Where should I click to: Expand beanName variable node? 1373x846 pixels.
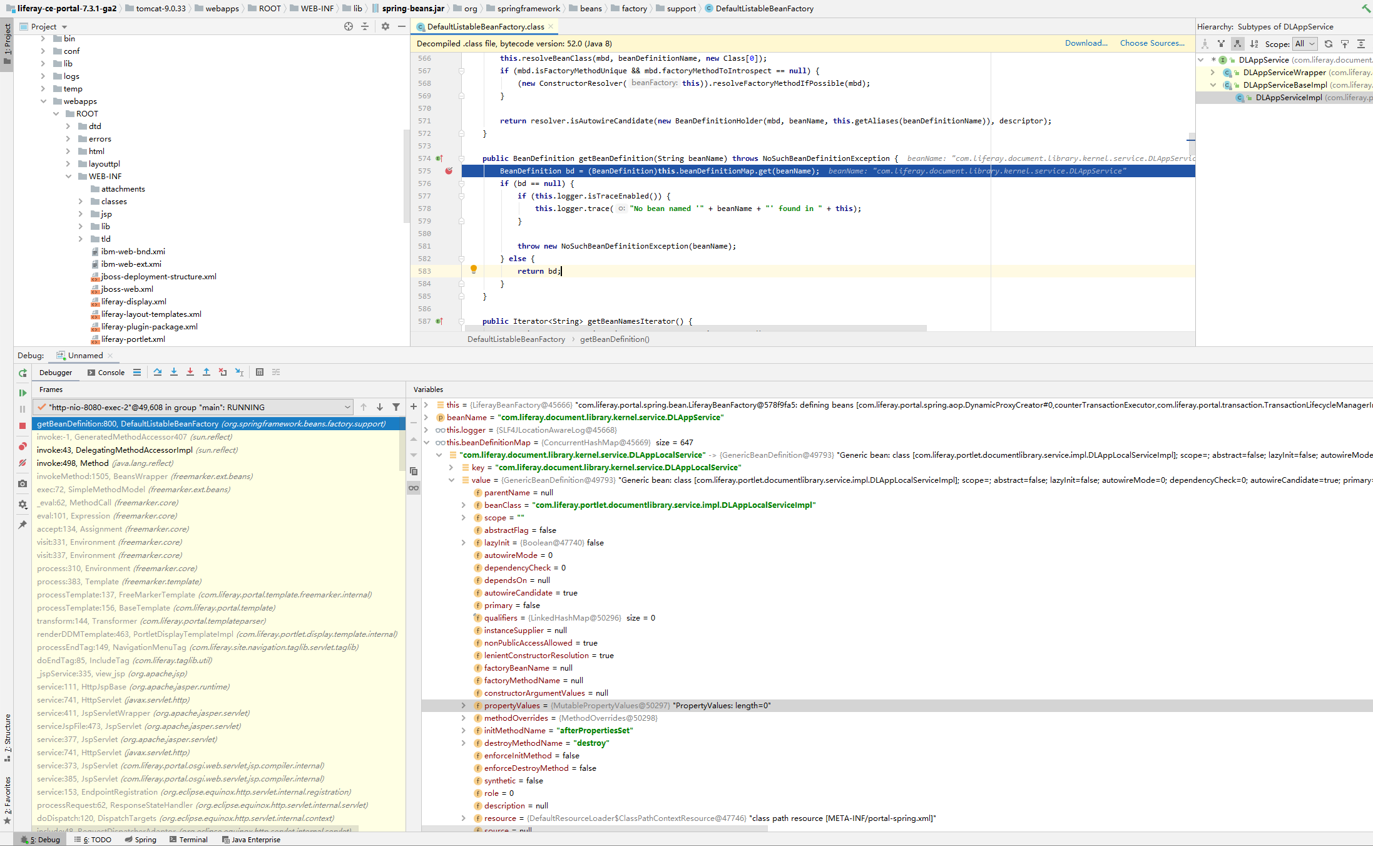[x=426, y=417]
